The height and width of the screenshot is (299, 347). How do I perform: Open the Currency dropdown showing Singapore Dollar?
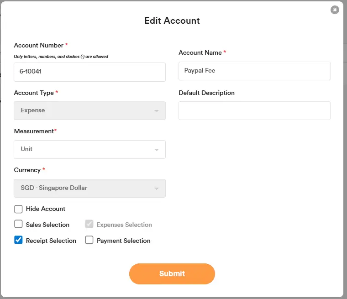[x=89, y=188]
